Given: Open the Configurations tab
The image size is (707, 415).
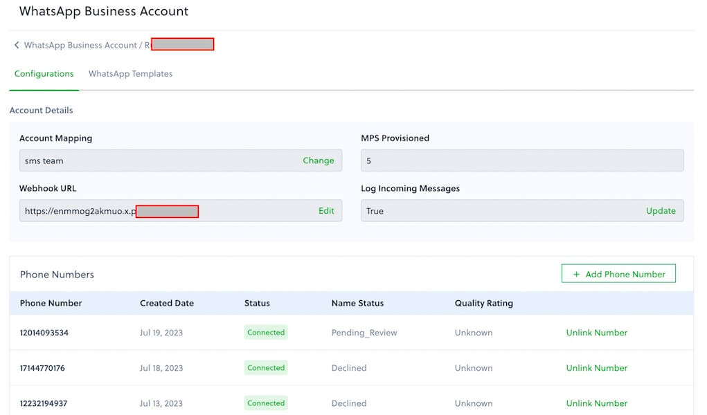Looking at the screenshot, I should (x=44, y=74).
